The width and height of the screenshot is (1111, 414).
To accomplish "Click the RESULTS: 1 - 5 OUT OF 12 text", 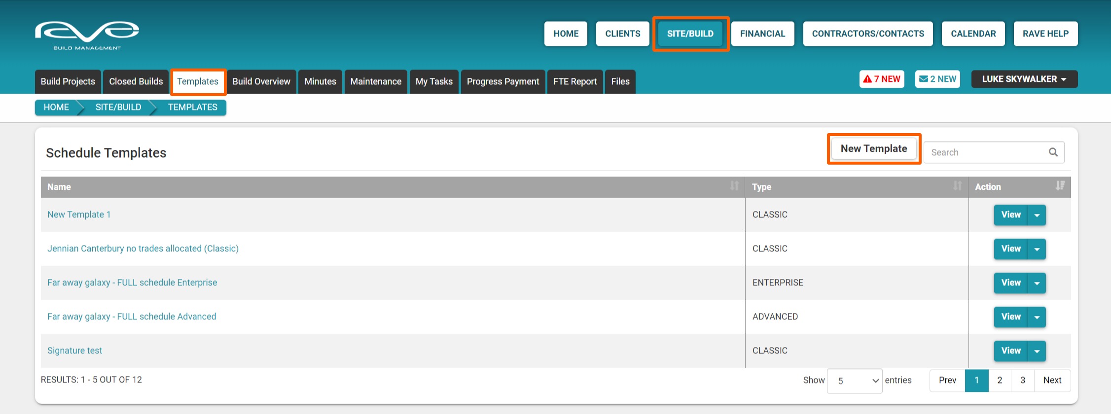I will (x=91, y=379).
